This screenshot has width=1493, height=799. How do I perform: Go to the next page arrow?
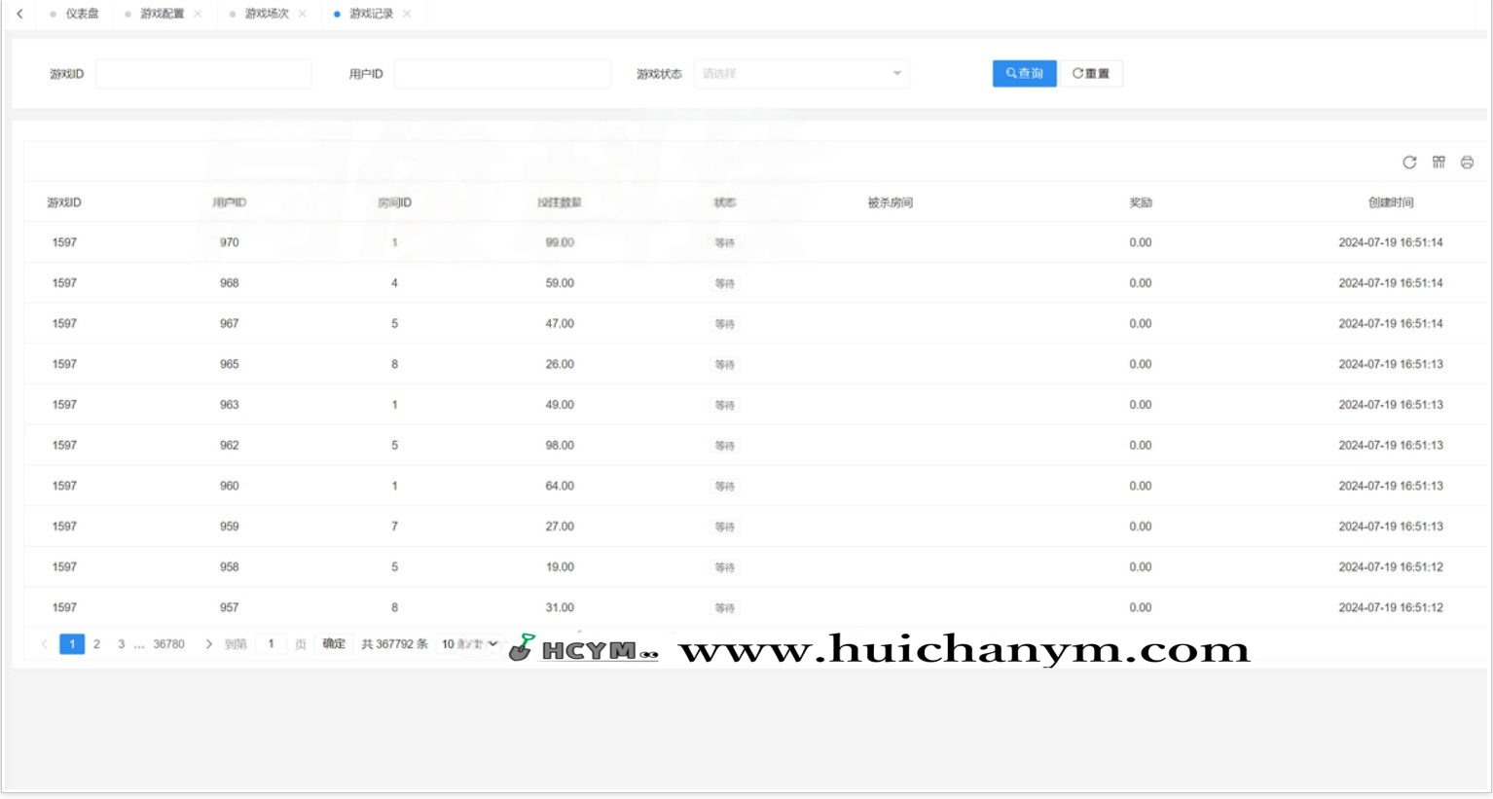point(208,644)
